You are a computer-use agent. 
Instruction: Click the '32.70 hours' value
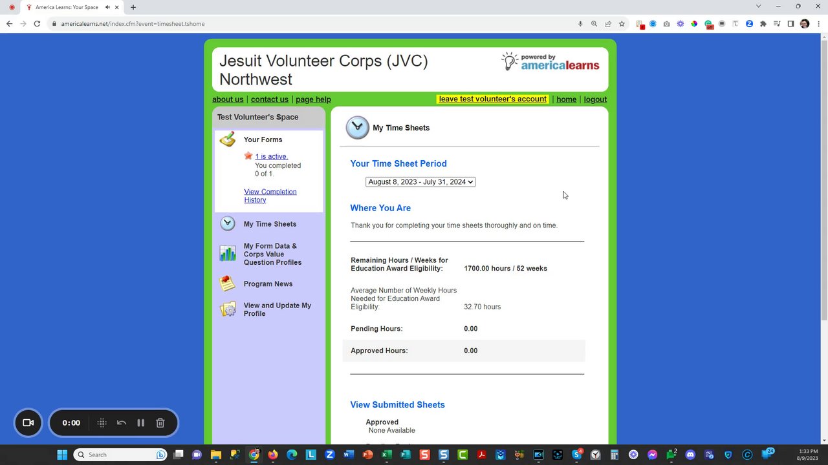(x=482, y=307)
